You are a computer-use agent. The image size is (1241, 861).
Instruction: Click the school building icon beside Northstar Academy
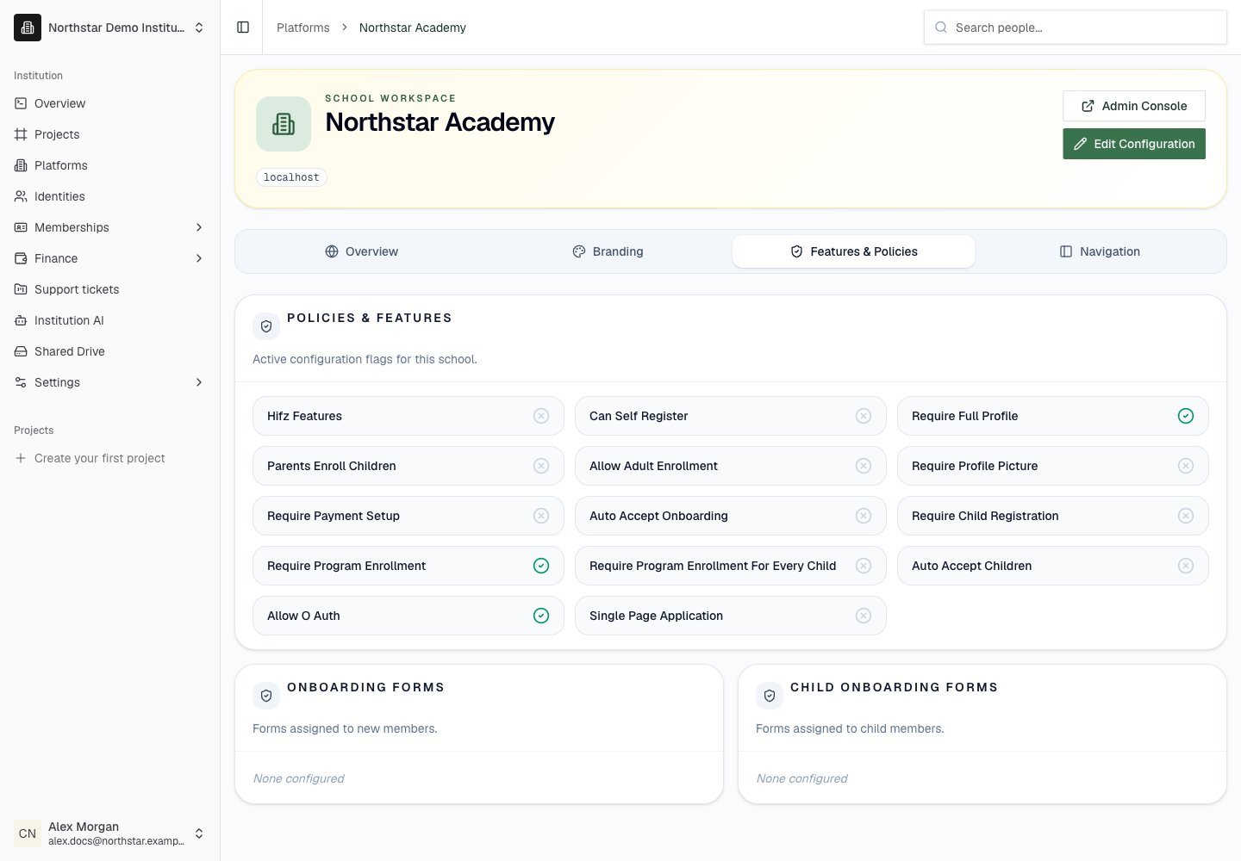(284, 124)
